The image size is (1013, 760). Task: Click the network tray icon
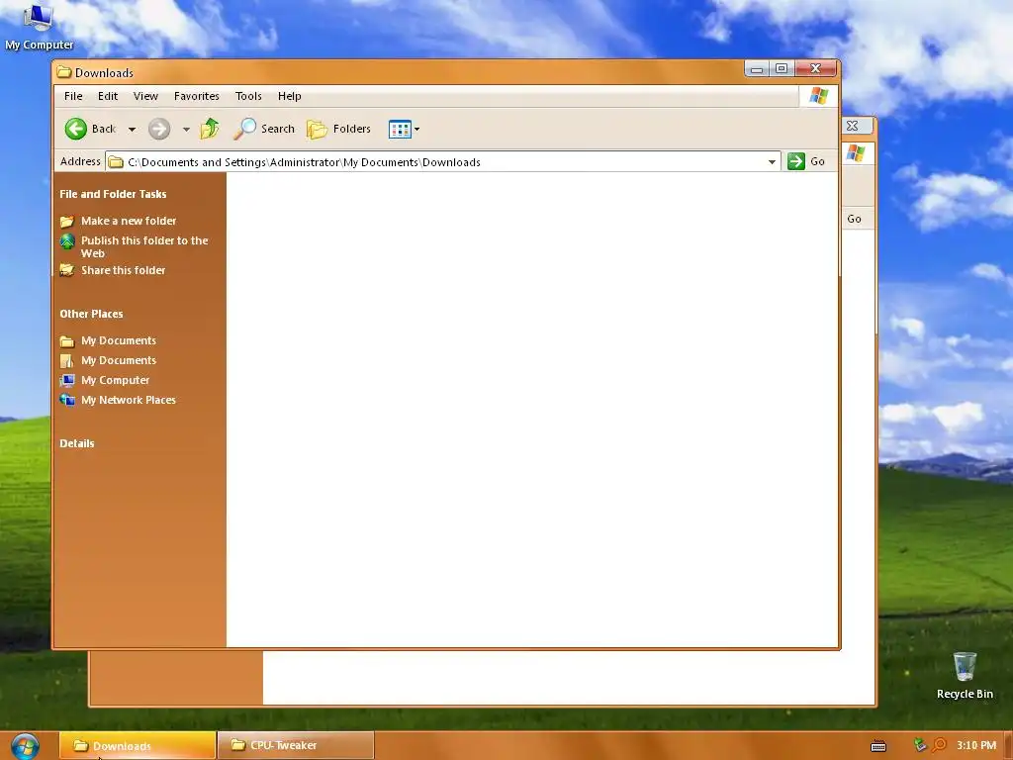920,745
